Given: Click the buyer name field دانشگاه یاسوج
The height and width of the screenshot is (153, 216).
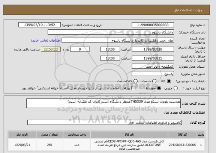Looking at the screenshot, I should pyautogui.click(x=111, y=32).
